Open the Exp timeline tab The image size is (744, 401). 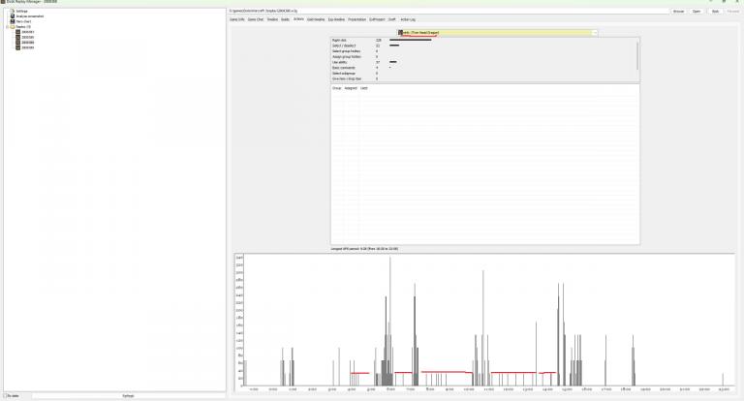pyautogui.click(x=336, y=19)
